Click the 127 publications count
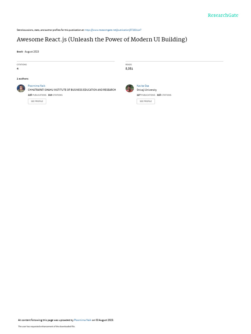The image size is (251, 334). [146, 95]
